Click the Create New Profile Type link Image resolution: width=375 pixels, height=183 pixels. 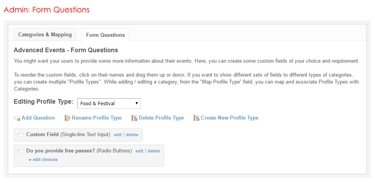pos(229,118)
